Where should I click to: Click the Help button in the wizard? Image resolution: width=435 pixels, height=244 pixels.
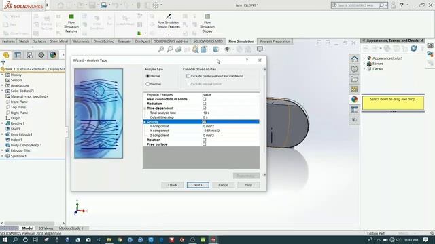pos(249,185)
